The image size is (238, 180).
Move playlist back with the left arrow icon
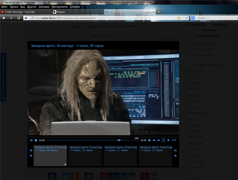tap(31, 156)
